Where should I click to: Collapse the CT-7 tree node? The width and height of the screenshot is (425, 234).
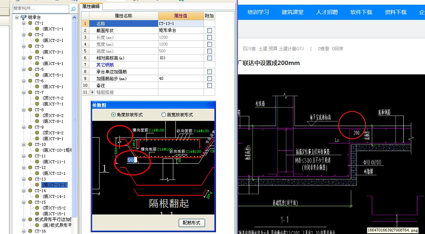(x=24, y=92)
